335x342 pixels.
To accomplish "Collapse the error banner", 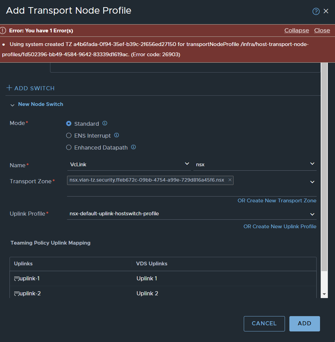I will click(x=297, y=31).
